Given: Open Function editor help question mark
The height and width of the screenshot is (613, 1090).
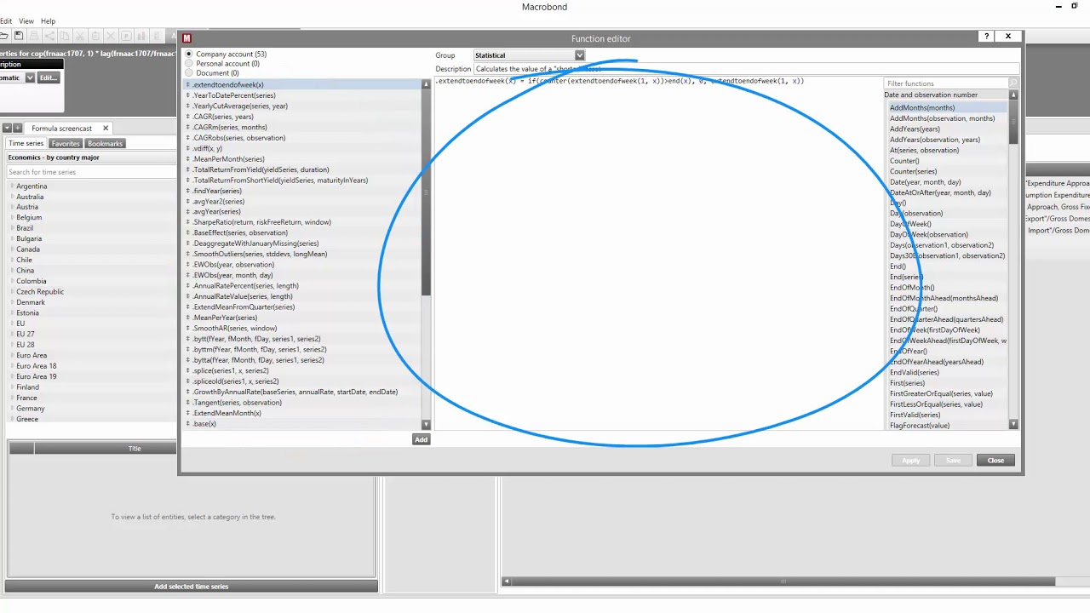Looking at the screenshot, I should (986, 37).
